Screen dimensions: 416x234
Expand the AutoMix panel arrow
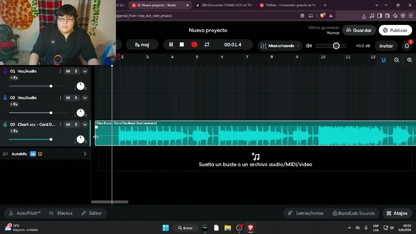(x=85, y=154)
